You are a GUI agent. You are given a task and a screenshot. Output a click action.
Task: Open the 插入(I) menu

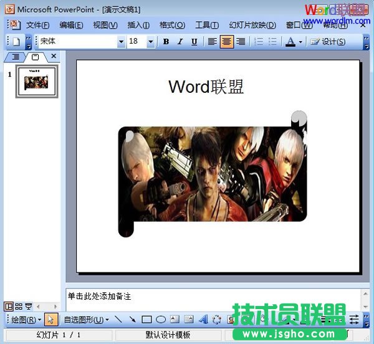click(138, 25)
